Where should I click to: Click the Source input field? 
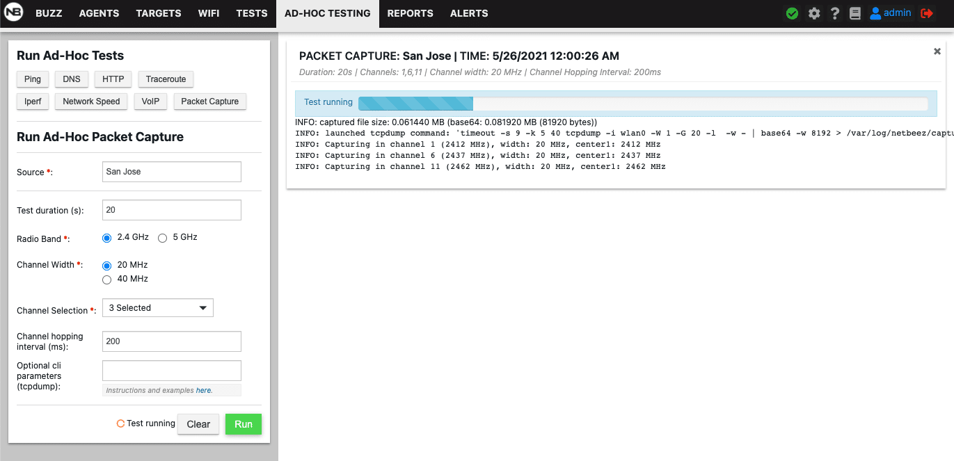(171, 171)
